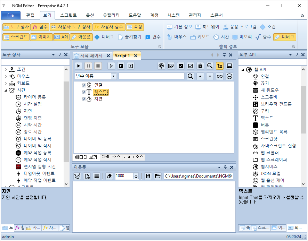Click 즐겨찾기 button in 도구 모음
The height and width of the screenshot is (241, 308).
pos(130,37)
